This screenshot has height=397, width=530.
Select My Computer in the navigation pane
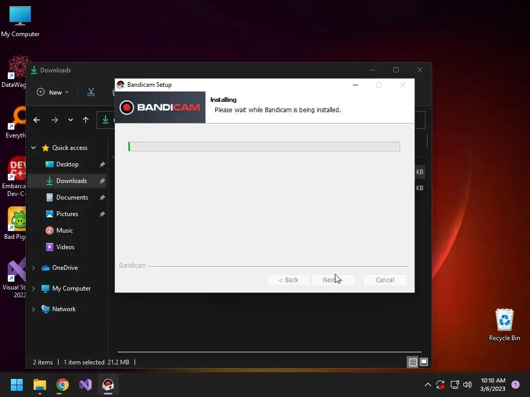[71, 288]
